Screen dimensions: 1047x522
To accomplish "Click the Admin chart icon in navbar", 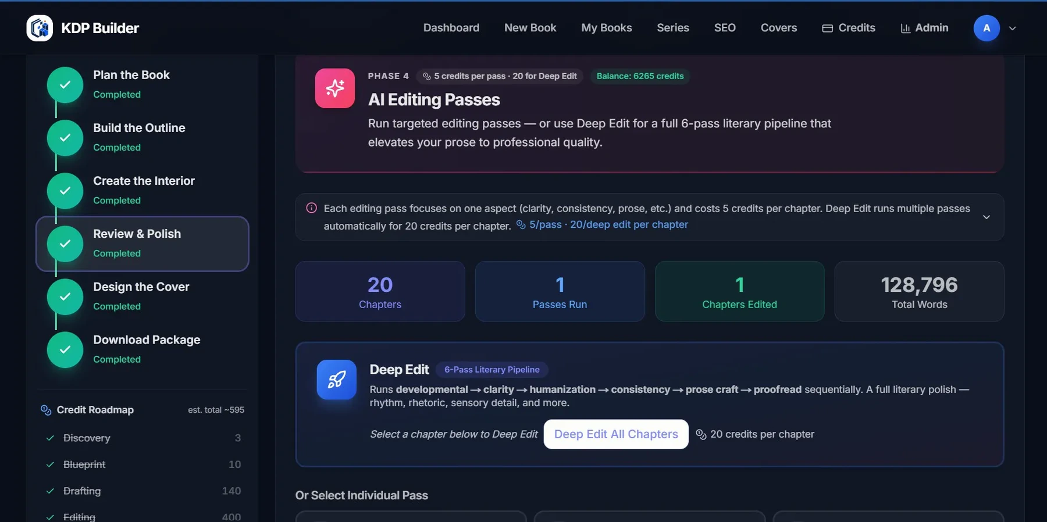I will (x=906, y=28).
